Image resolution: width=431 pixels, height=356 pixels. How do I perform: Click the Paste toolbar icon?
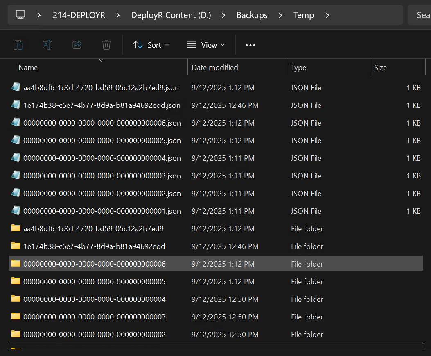[18, 45]
